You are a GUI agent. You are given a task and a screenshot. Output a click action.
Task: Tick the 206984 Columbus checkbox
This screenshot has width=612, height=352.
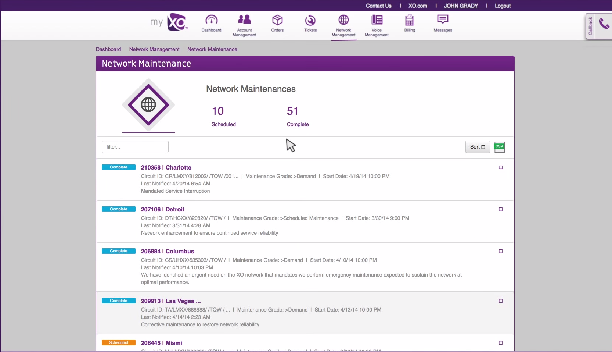pos(501,251)
